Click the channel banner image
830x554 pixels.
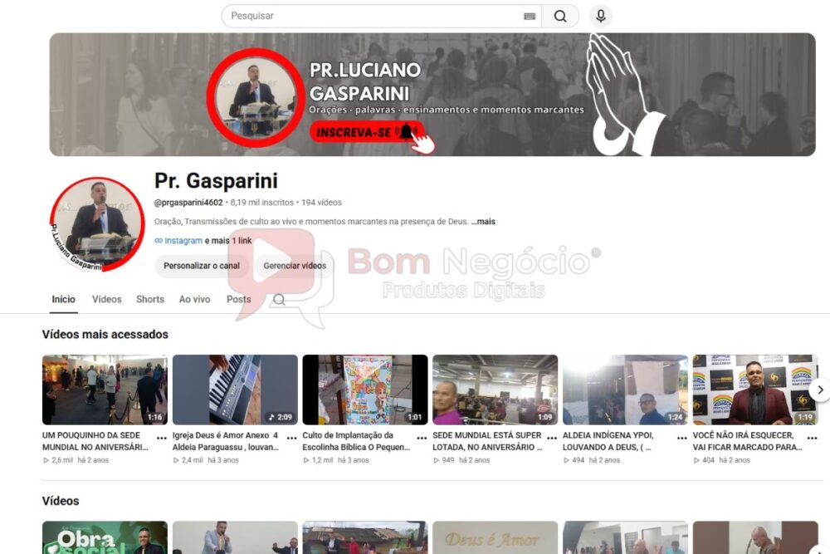click(x=432, y=95)
